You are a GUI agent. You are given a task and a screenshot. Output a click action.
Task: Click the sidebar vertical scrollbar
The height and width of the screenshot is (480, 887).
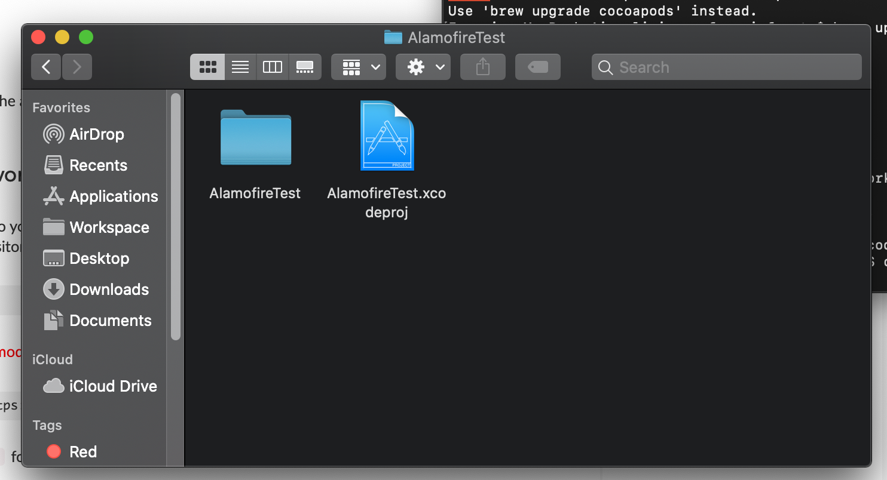coord(176,217)
